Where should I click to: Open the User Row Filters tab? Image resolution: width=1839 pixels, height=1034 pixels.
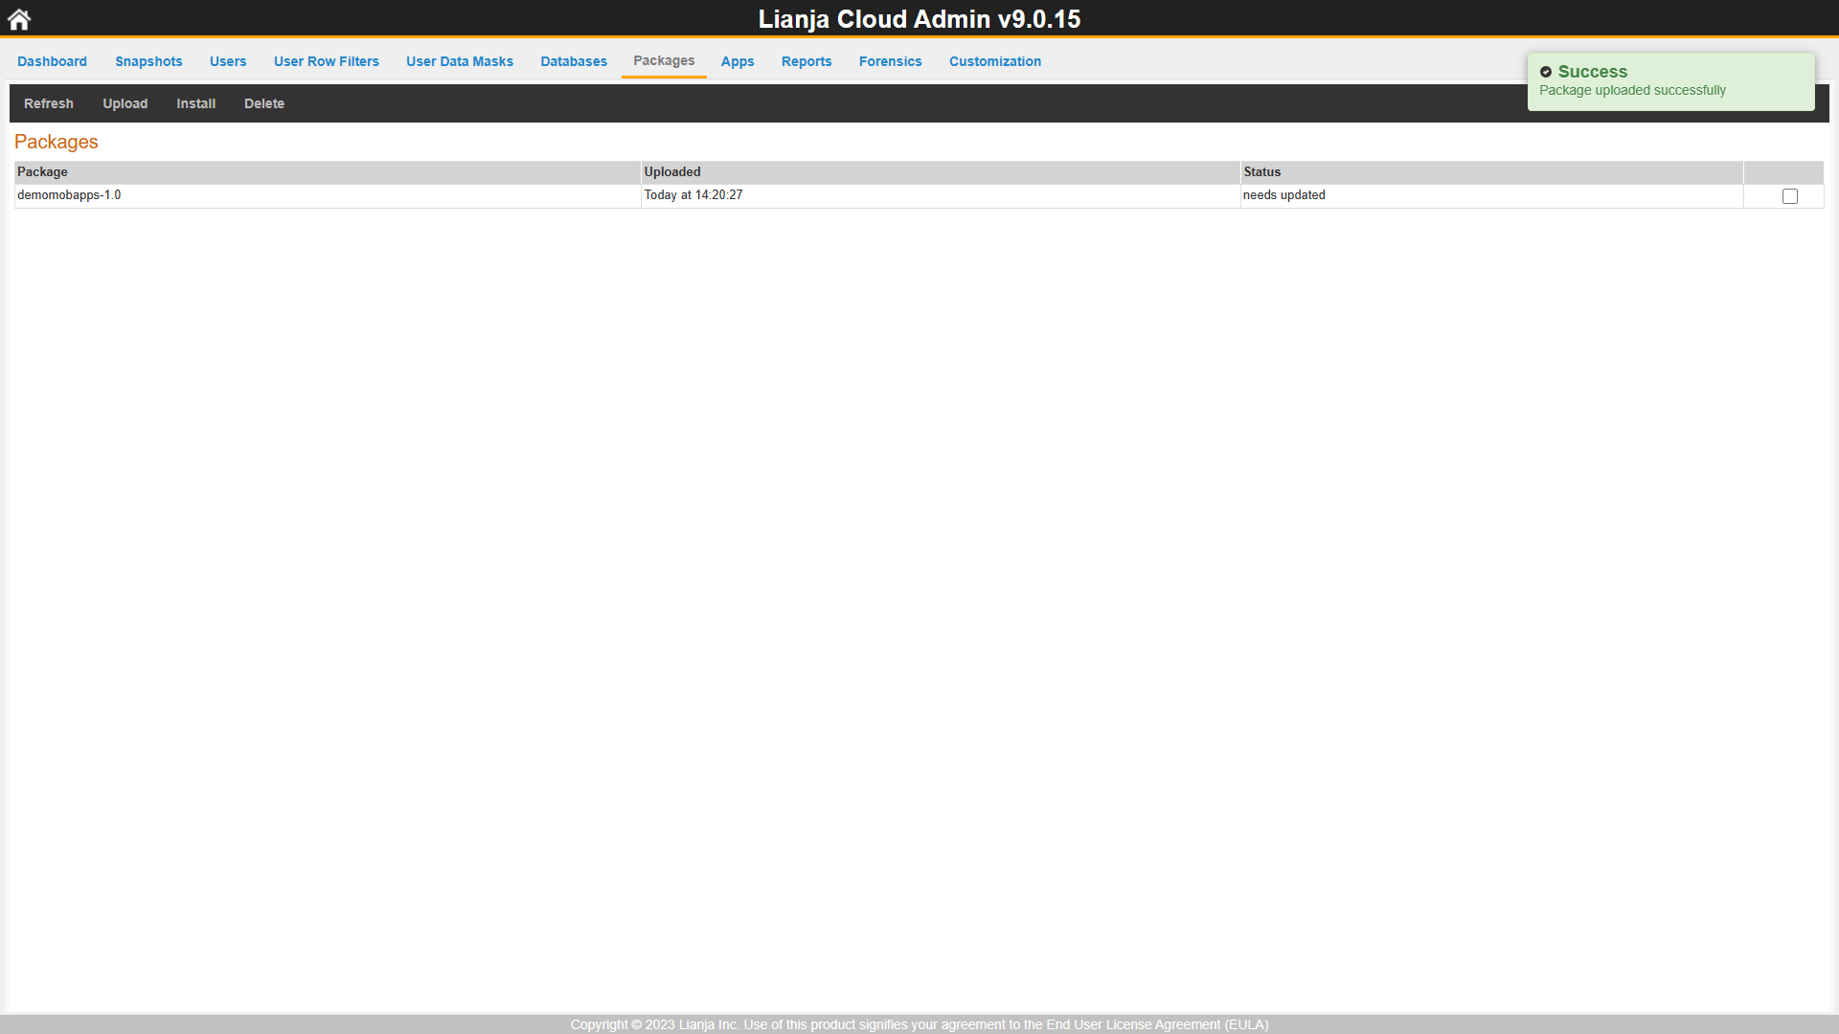pos(327,61)
